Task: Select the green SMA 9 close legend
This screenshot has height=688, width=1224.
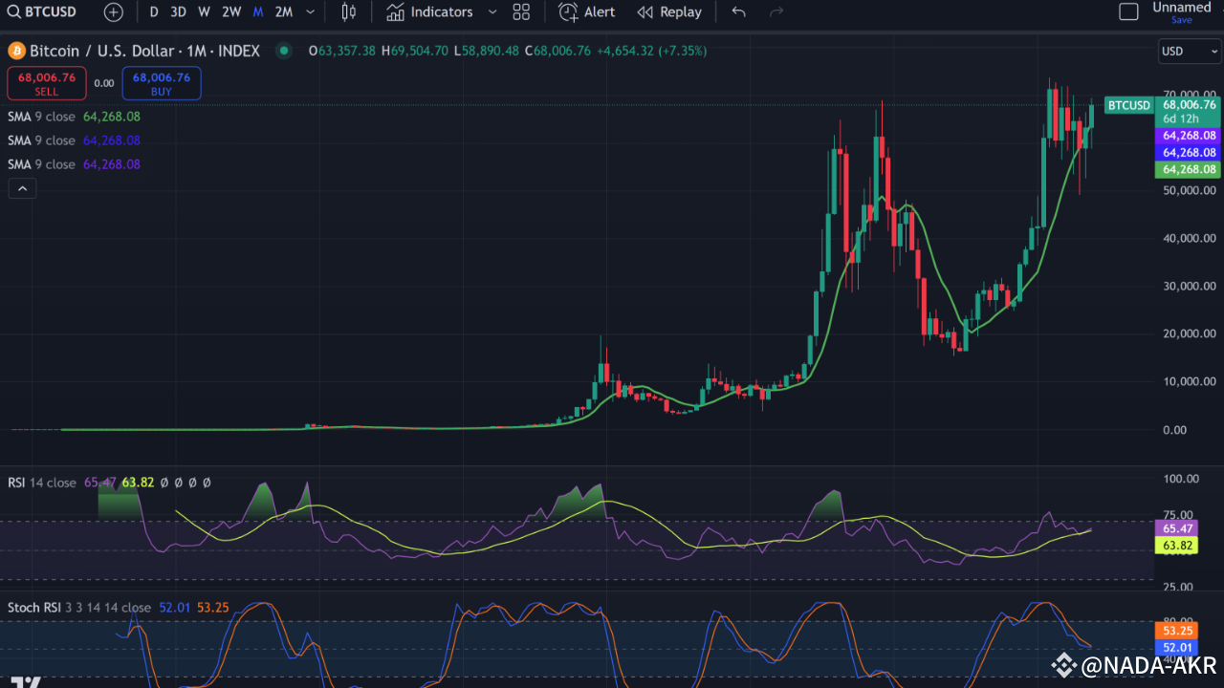Action: tap(75, 116)
